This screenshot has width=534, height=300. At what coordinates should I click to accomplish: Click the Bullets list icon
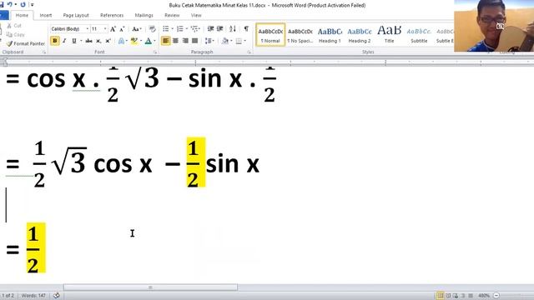166,29
